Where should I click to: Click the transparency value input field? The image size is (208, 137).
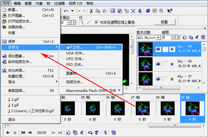(167, 37)
